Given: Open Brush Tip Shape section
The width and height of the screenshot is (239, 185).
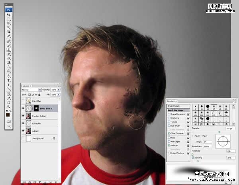Looking at the screenshot, I should pos(178,110).
